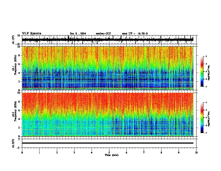Click the ch.2 color bar PSD unit label
Screen dimensions: 221x171
point(209,119)
